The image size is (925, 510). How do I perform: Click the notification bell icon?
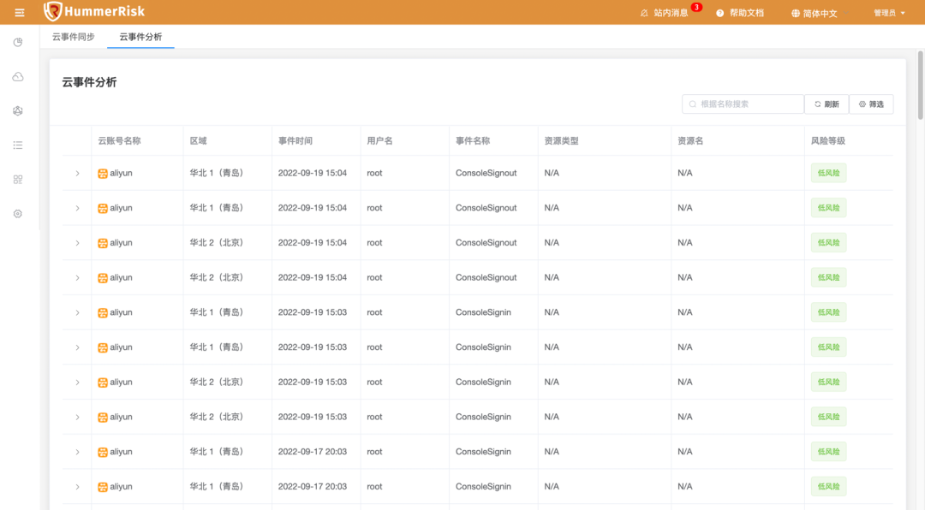pos(644,13)
